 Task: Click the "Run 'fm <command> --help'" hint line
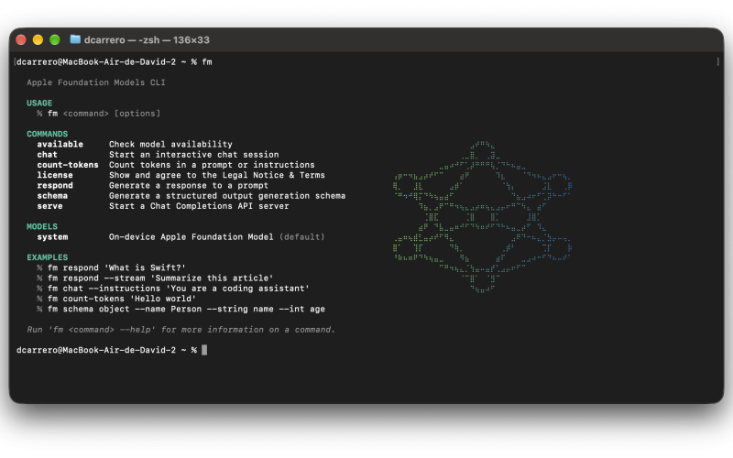(181, 330)
